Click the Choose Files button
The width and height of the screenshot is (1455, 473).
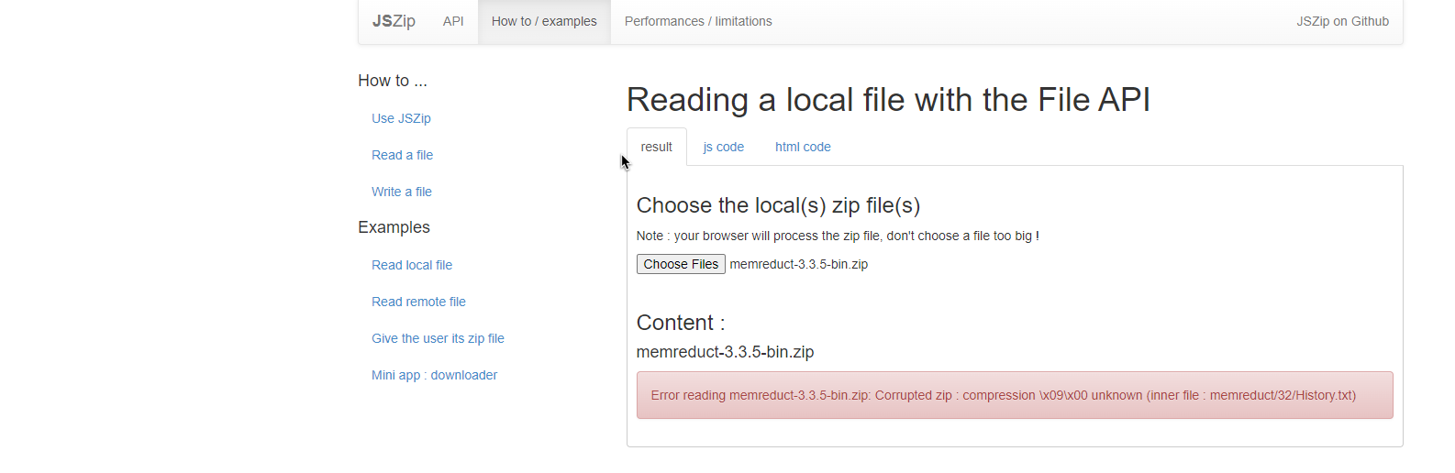click(x=681, y=264)
